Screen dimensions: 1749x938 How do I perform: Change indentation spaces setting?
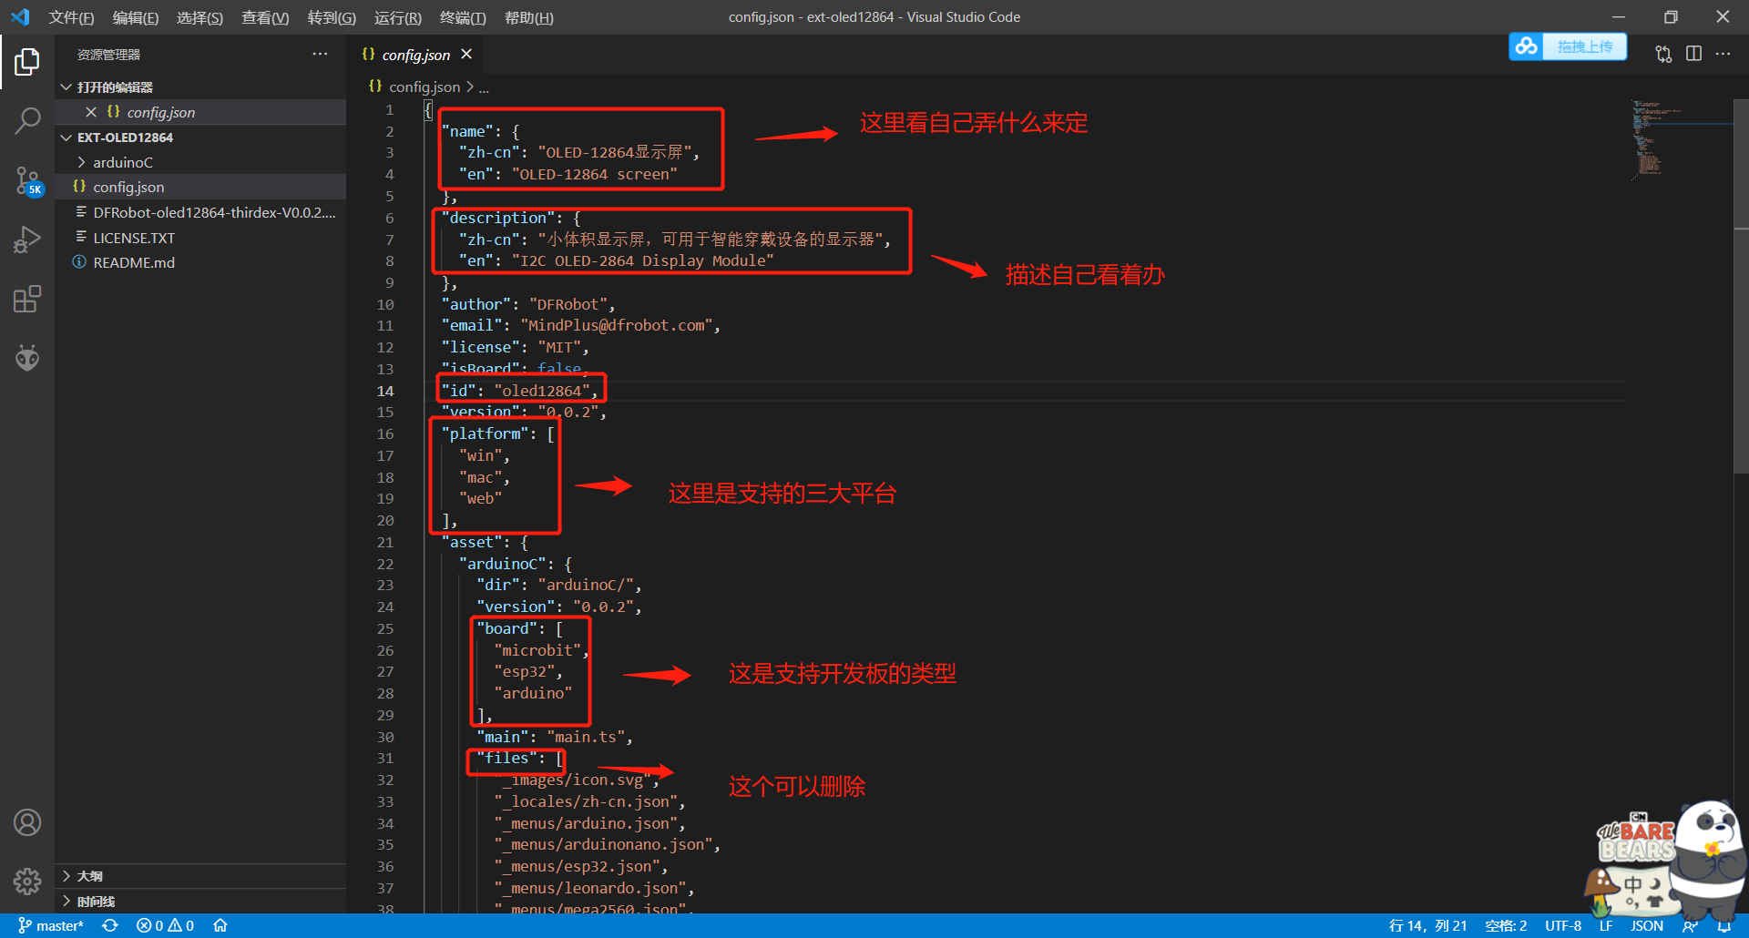click(1506, 925)
